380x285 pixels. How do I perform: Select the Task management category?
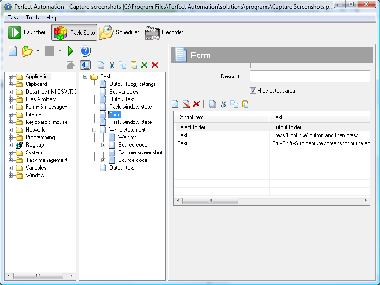[47, 160]
